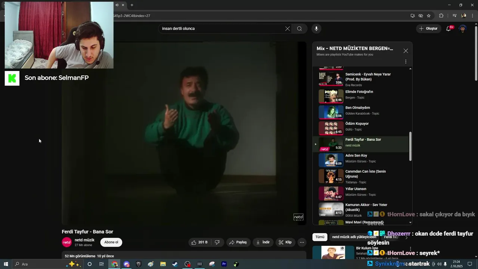Select the 'netd müzik adlı yükleyiciden' chip
478x269 pixels.
point(354,237)
